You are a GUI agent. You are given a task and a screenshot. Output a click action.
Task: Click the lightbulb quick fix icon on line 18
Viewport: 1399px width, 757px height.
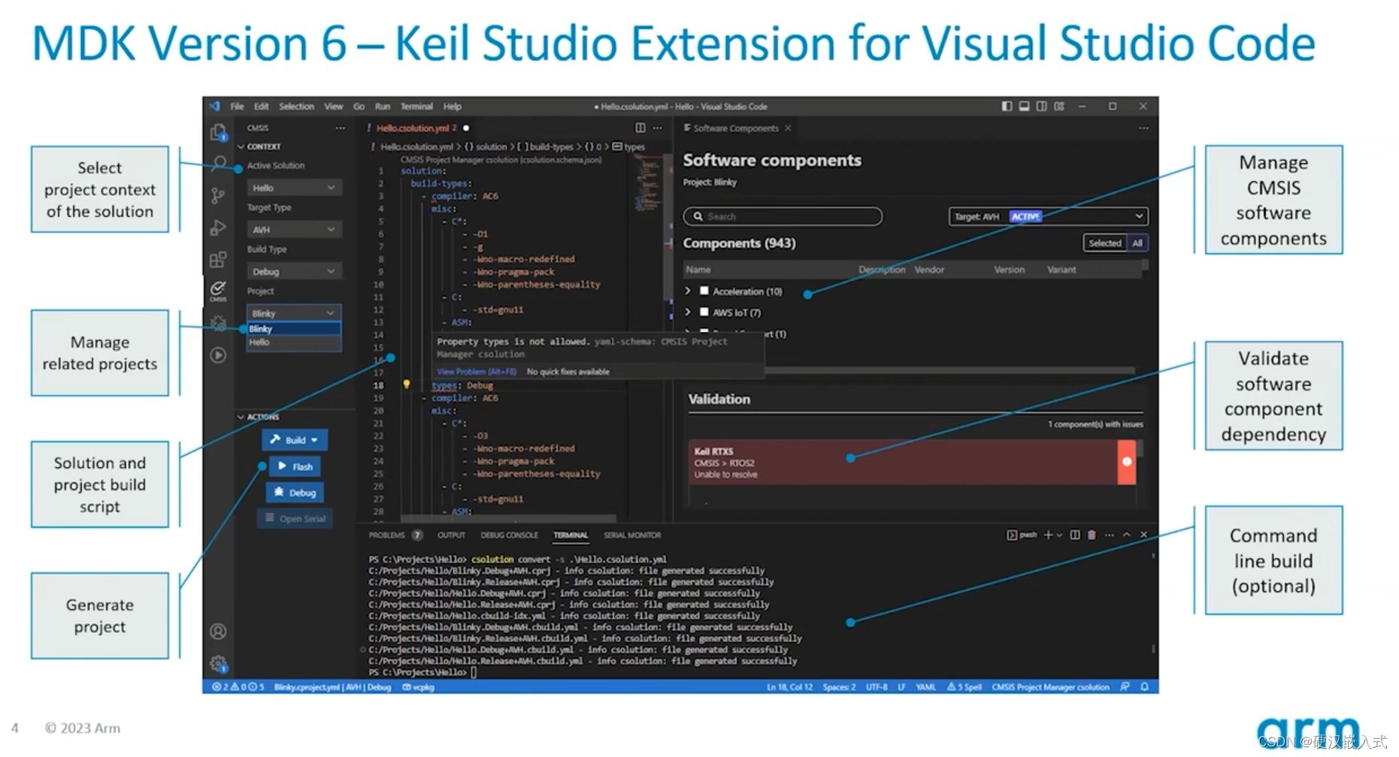pos(407,385)
